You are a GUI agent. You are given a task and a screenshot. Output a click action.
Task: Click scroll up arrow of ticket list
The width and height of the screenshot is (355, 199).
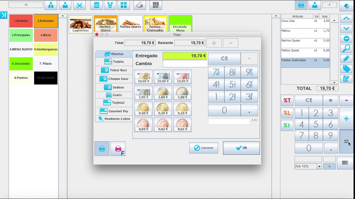(x=334, y=21)
